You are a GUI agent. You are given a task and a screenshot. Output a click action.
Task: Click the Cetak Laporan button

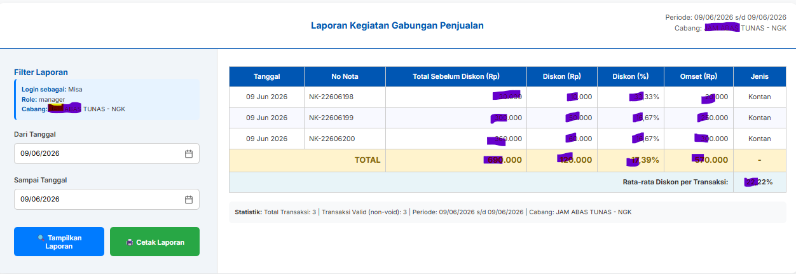154,242
